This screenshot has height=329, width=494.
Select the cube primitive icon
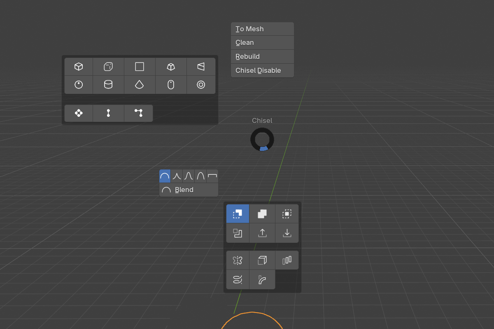[x=79, y=67]
